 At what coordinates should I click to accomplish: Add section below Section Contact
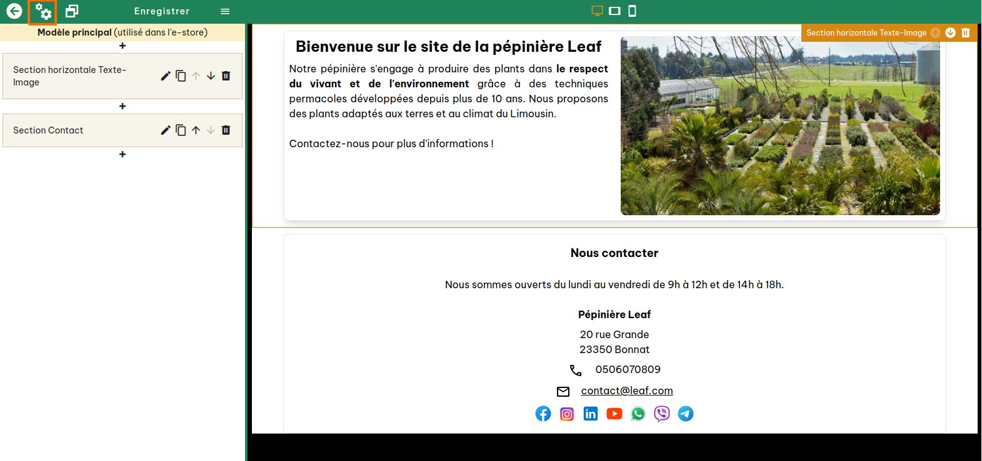click(x=123, y=154)
